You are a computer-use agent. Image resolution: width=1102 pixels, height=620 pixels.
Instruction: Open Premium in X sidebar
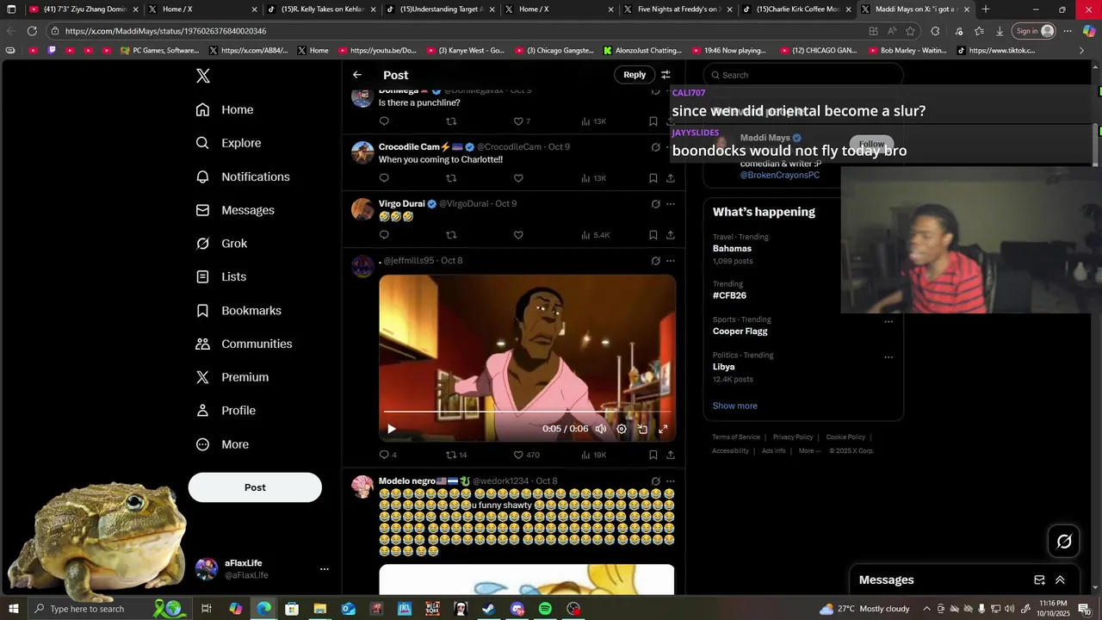pyautogui.click(x=232, y=377)
